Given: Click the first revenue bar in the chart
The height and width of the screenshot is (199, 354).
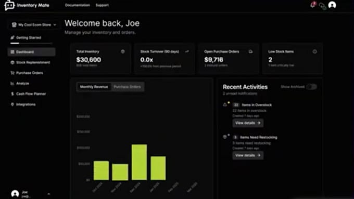Looking at the screenshot, I should [101, 170].
